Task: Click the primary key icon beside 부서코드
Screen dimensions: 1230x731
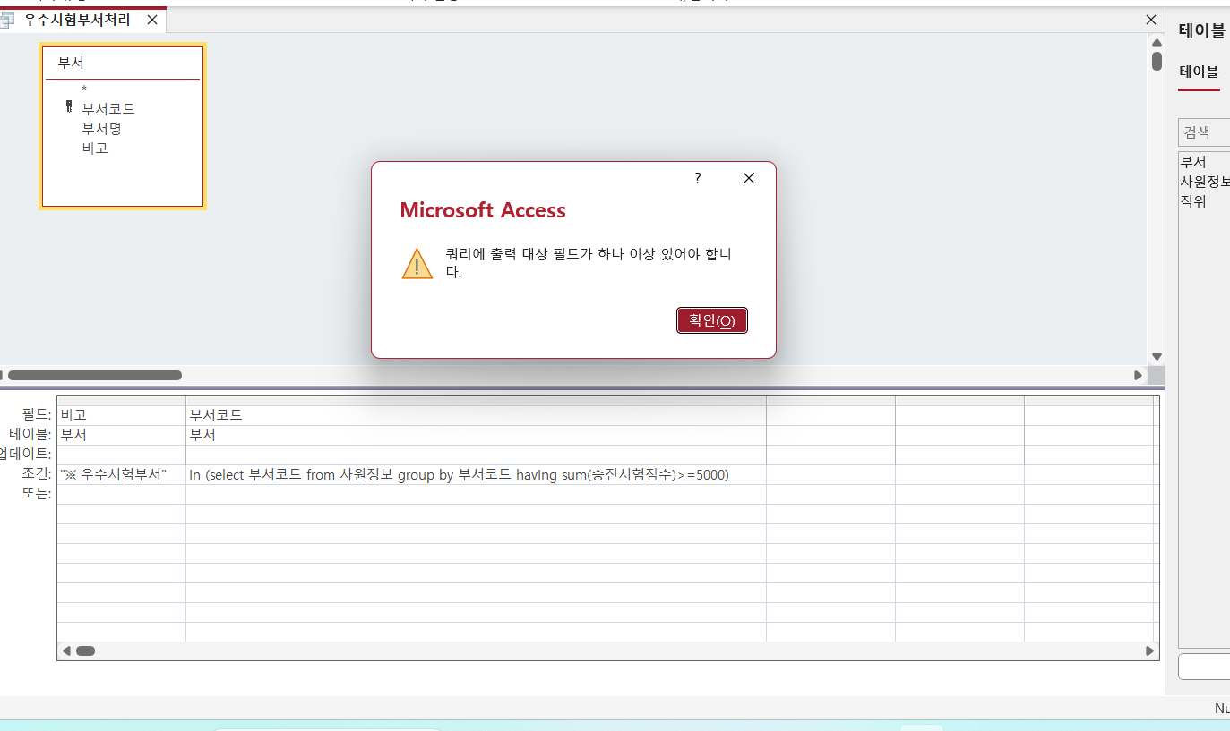Action: click(69, 107)
